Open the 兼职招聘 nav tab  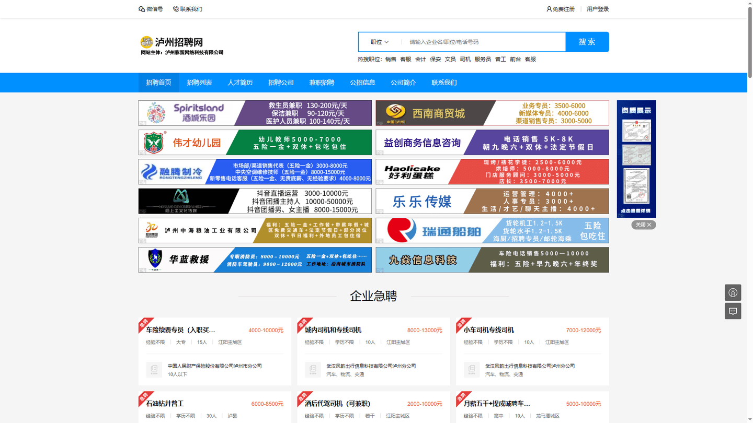click(x=322, y=83)
